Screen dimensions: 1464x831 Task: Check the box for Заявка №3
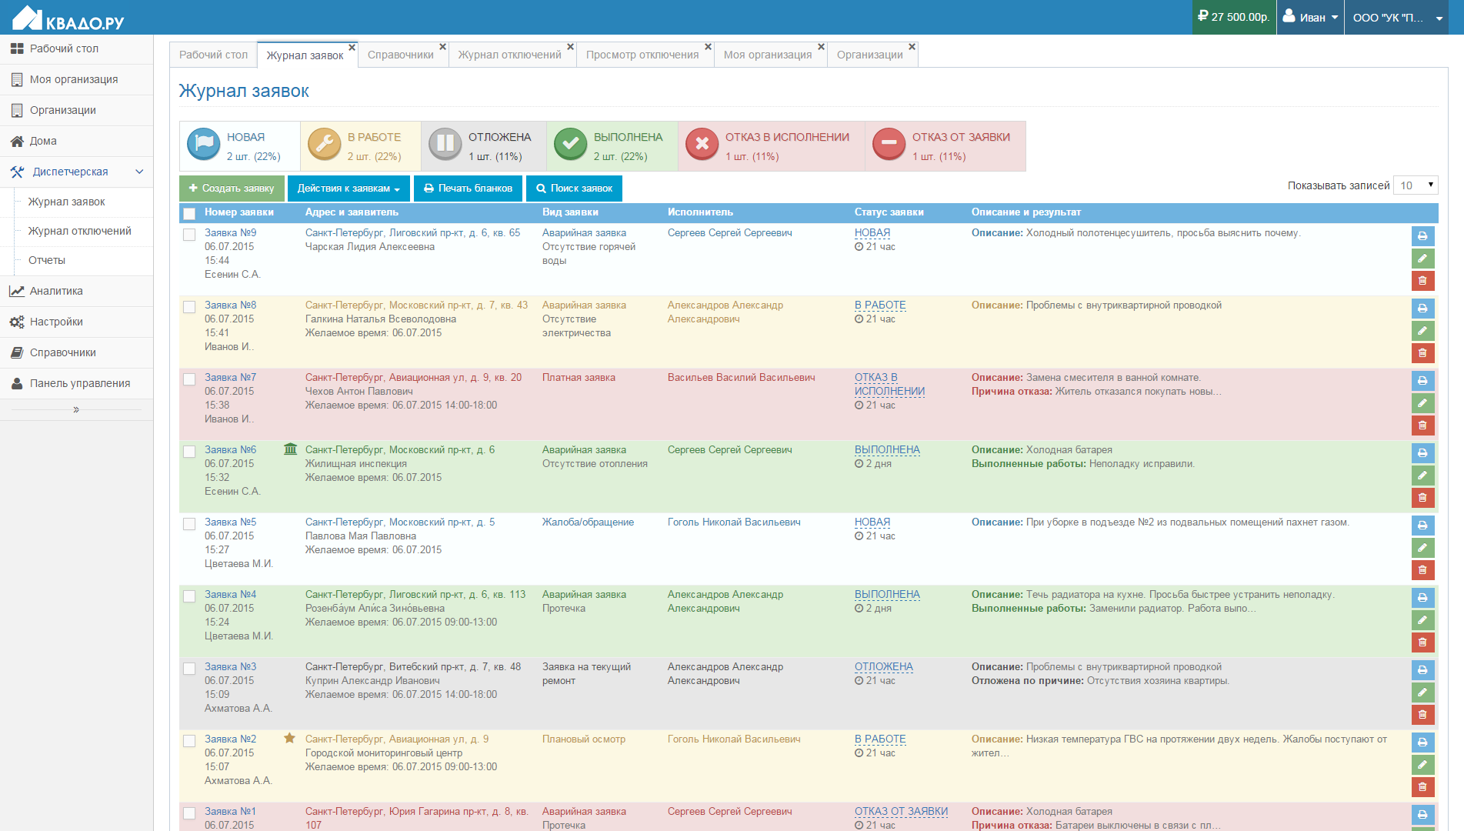[x=189, y=669]
